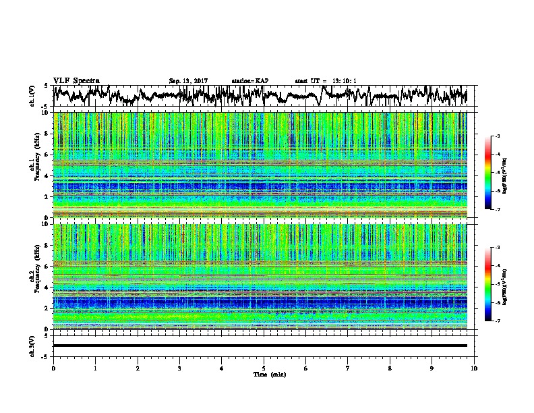
Task: Select the date "Sep. 13, 2017"
Action: click(188, 81)
